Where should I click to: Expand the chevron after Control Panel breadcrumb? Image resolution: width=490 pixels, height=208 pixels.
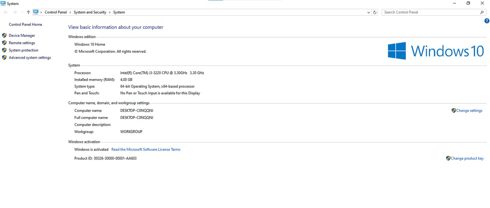click(x=70, y=12)
